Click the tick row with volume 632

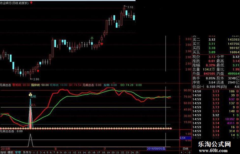pos(216,99)
